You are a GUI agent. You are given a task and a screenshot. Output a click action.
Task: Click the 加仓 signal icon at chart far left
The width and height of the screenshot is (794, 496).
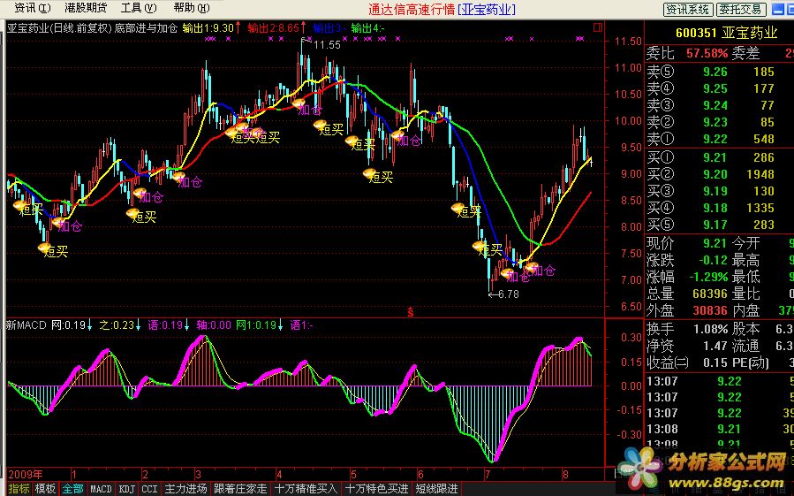click(59, 222)
